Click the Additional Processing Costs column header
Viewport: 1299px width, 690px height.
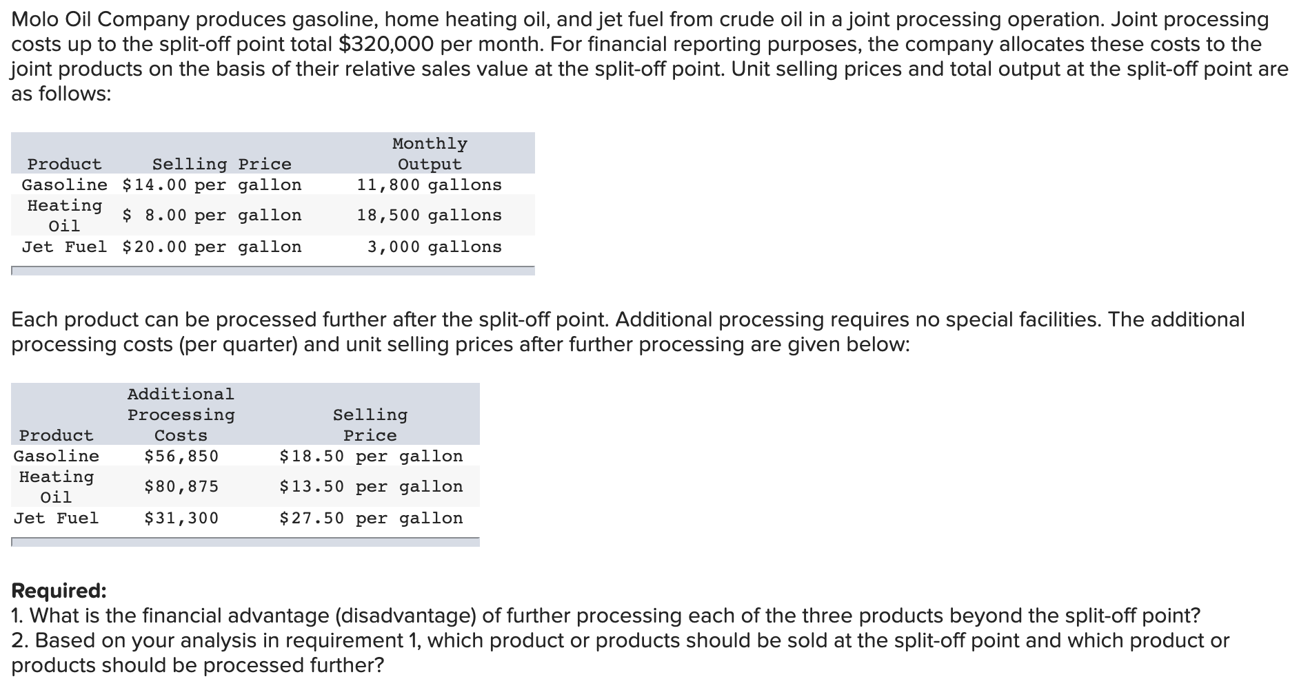[181, 415]
